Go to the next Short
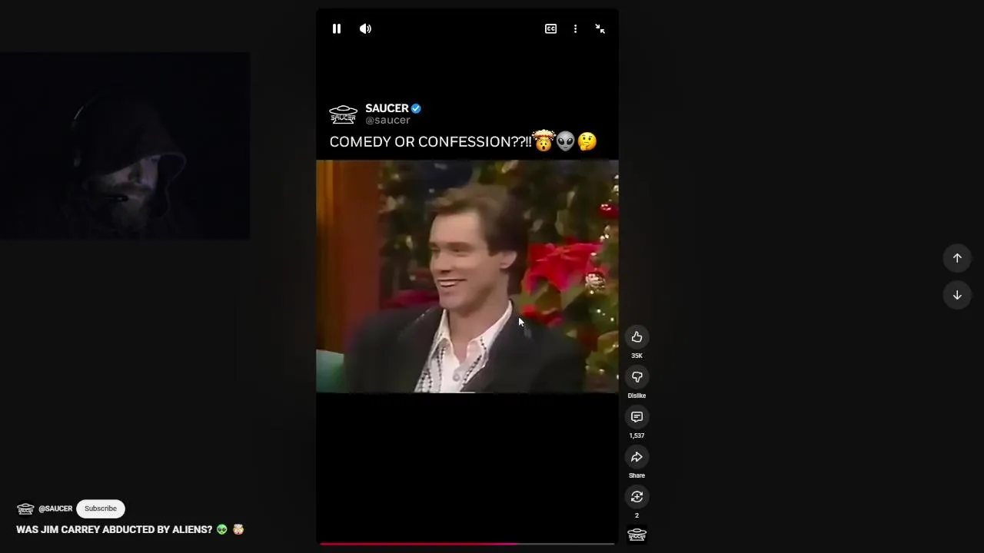Image resolution: width=984 pixels, height=553 pixels. point(957,295)
